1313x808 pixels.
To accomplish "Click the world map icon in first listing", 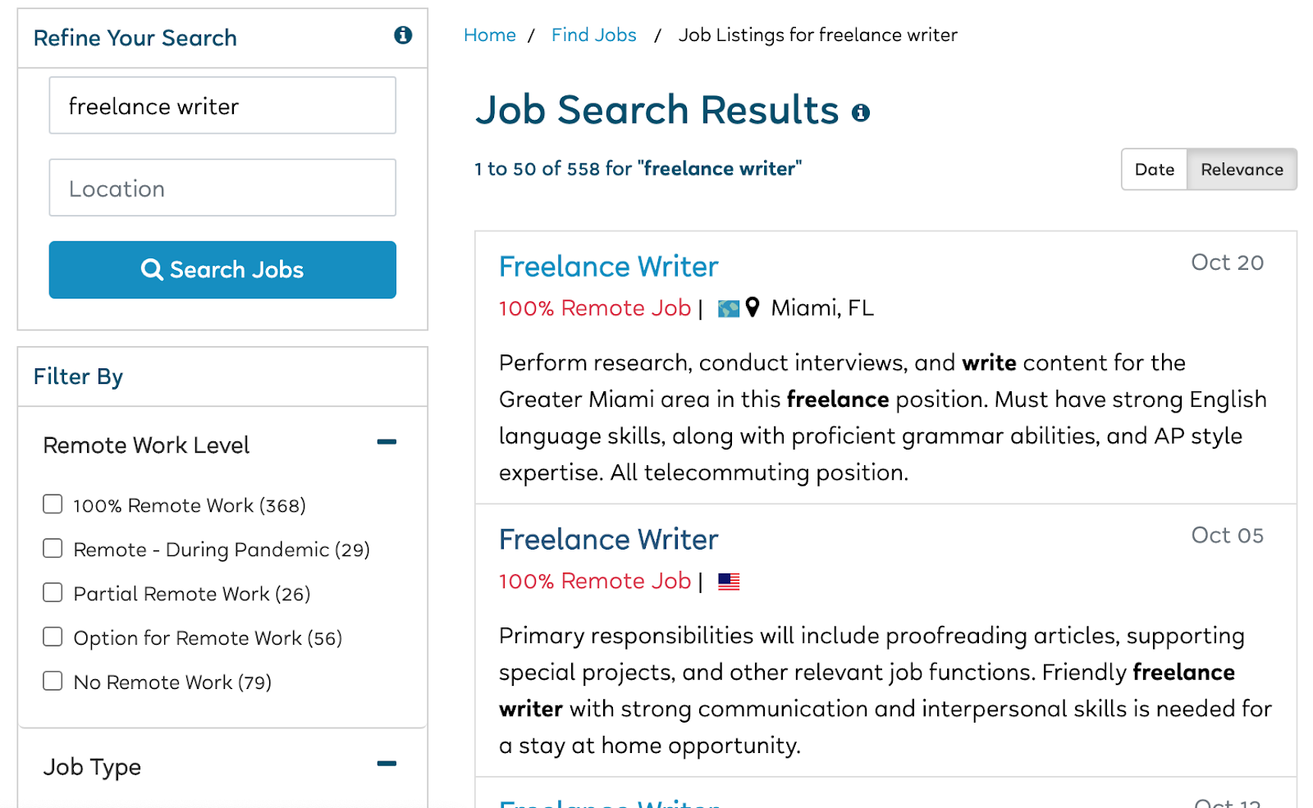I will point(728,308).
